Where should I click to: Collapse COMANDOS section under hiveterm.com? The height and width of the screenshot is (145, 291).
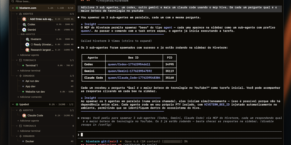[17, 76]
